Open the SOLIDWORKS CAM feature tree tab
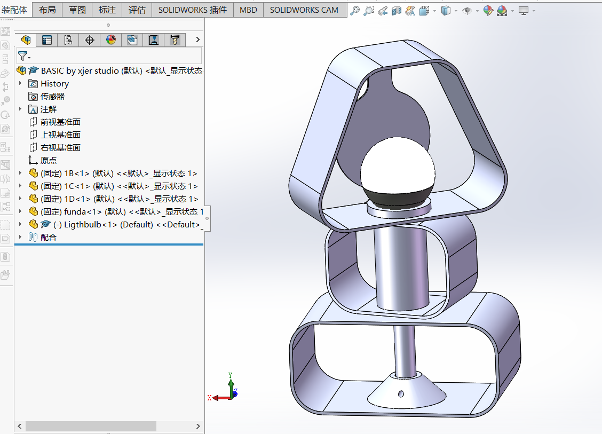 click(x=132, y=40)
